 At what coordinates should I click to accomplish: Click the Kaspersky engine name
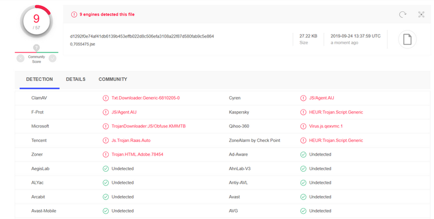[x=239, y=112]
